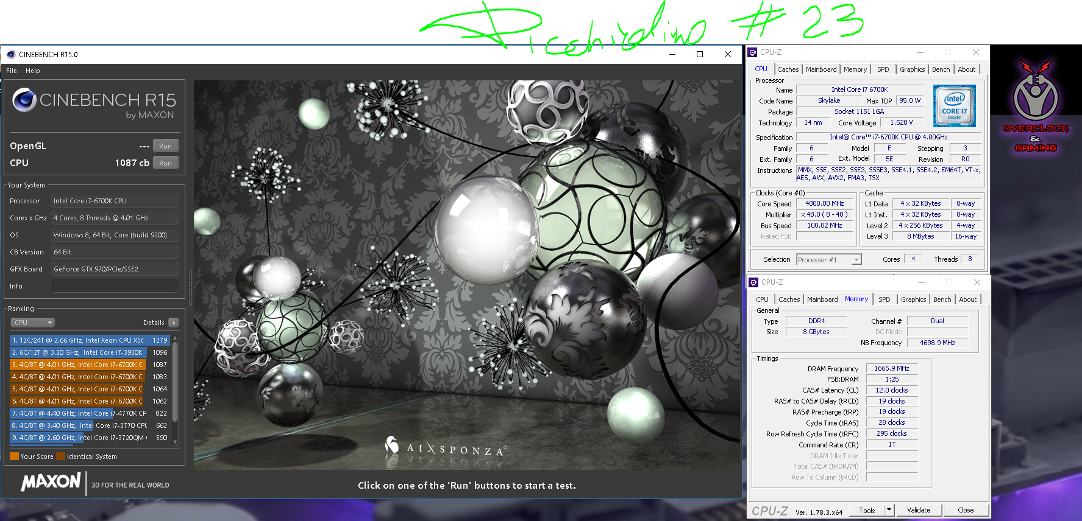Screen dimensions: 1082x521
Task: Click the GFX Board field GeForce GTX 970
Action: (x=115, y=269)
